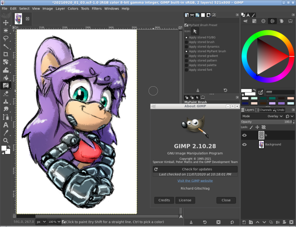Select the Ellipse Select tool
The height and width of the screenshot is (227, 296).
click(x=6, y=31)
